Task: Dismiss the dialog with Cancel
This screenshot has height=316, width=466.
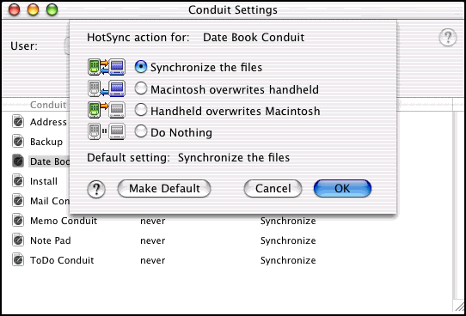Action: point(273,189)
